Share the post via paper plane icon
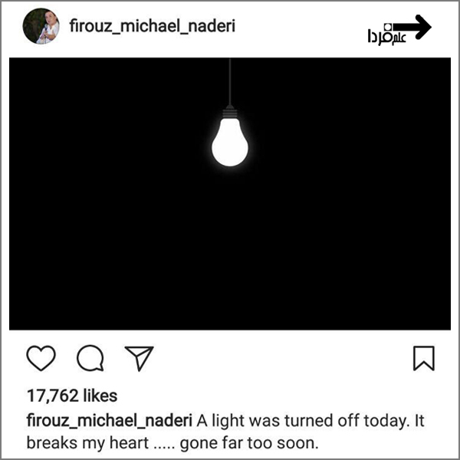Screen dimensions: 460x460 click(139, 358)
